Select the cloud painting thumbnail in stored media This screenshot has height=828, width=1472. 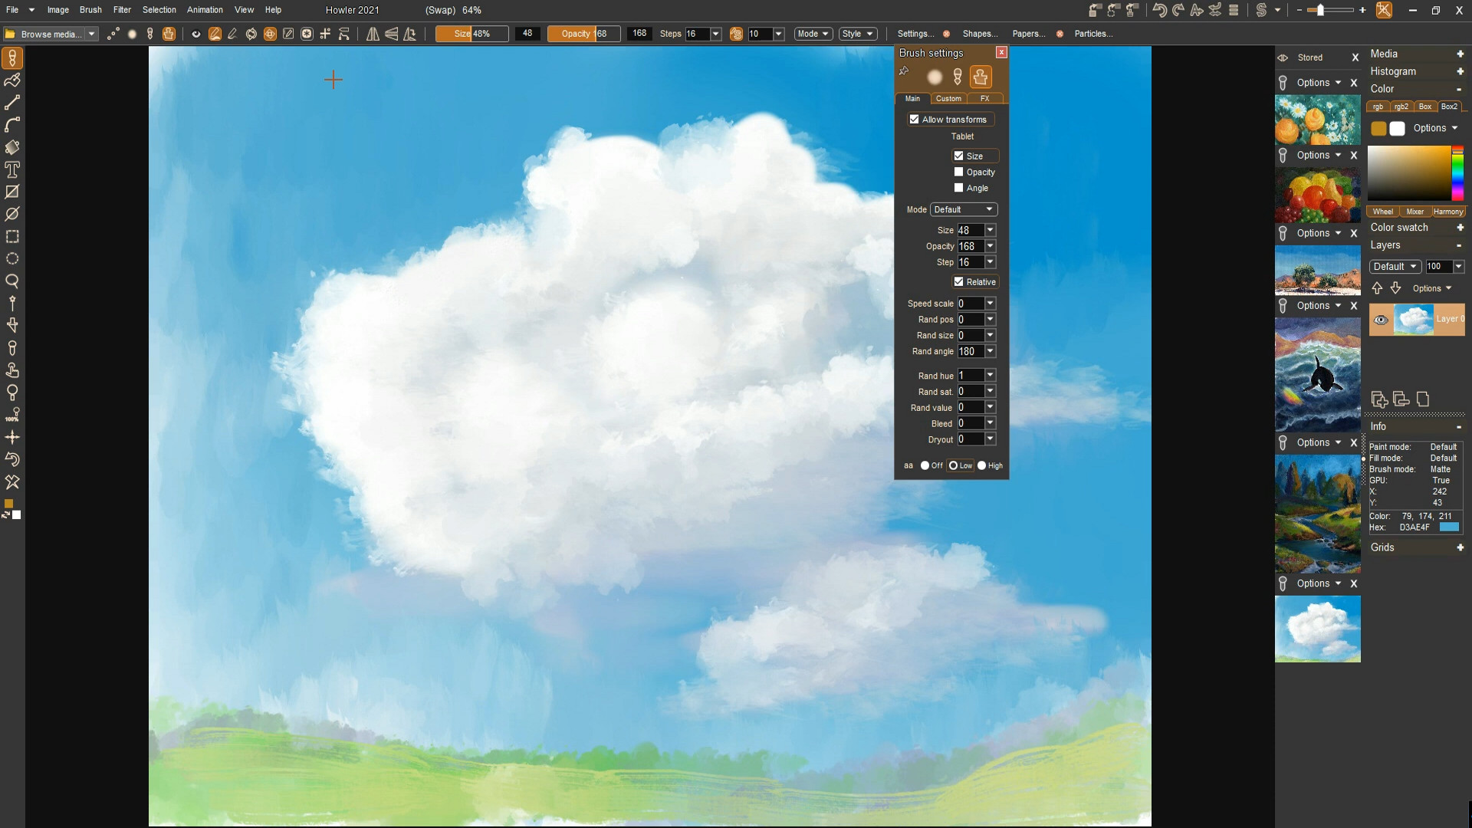point(1318,629)
